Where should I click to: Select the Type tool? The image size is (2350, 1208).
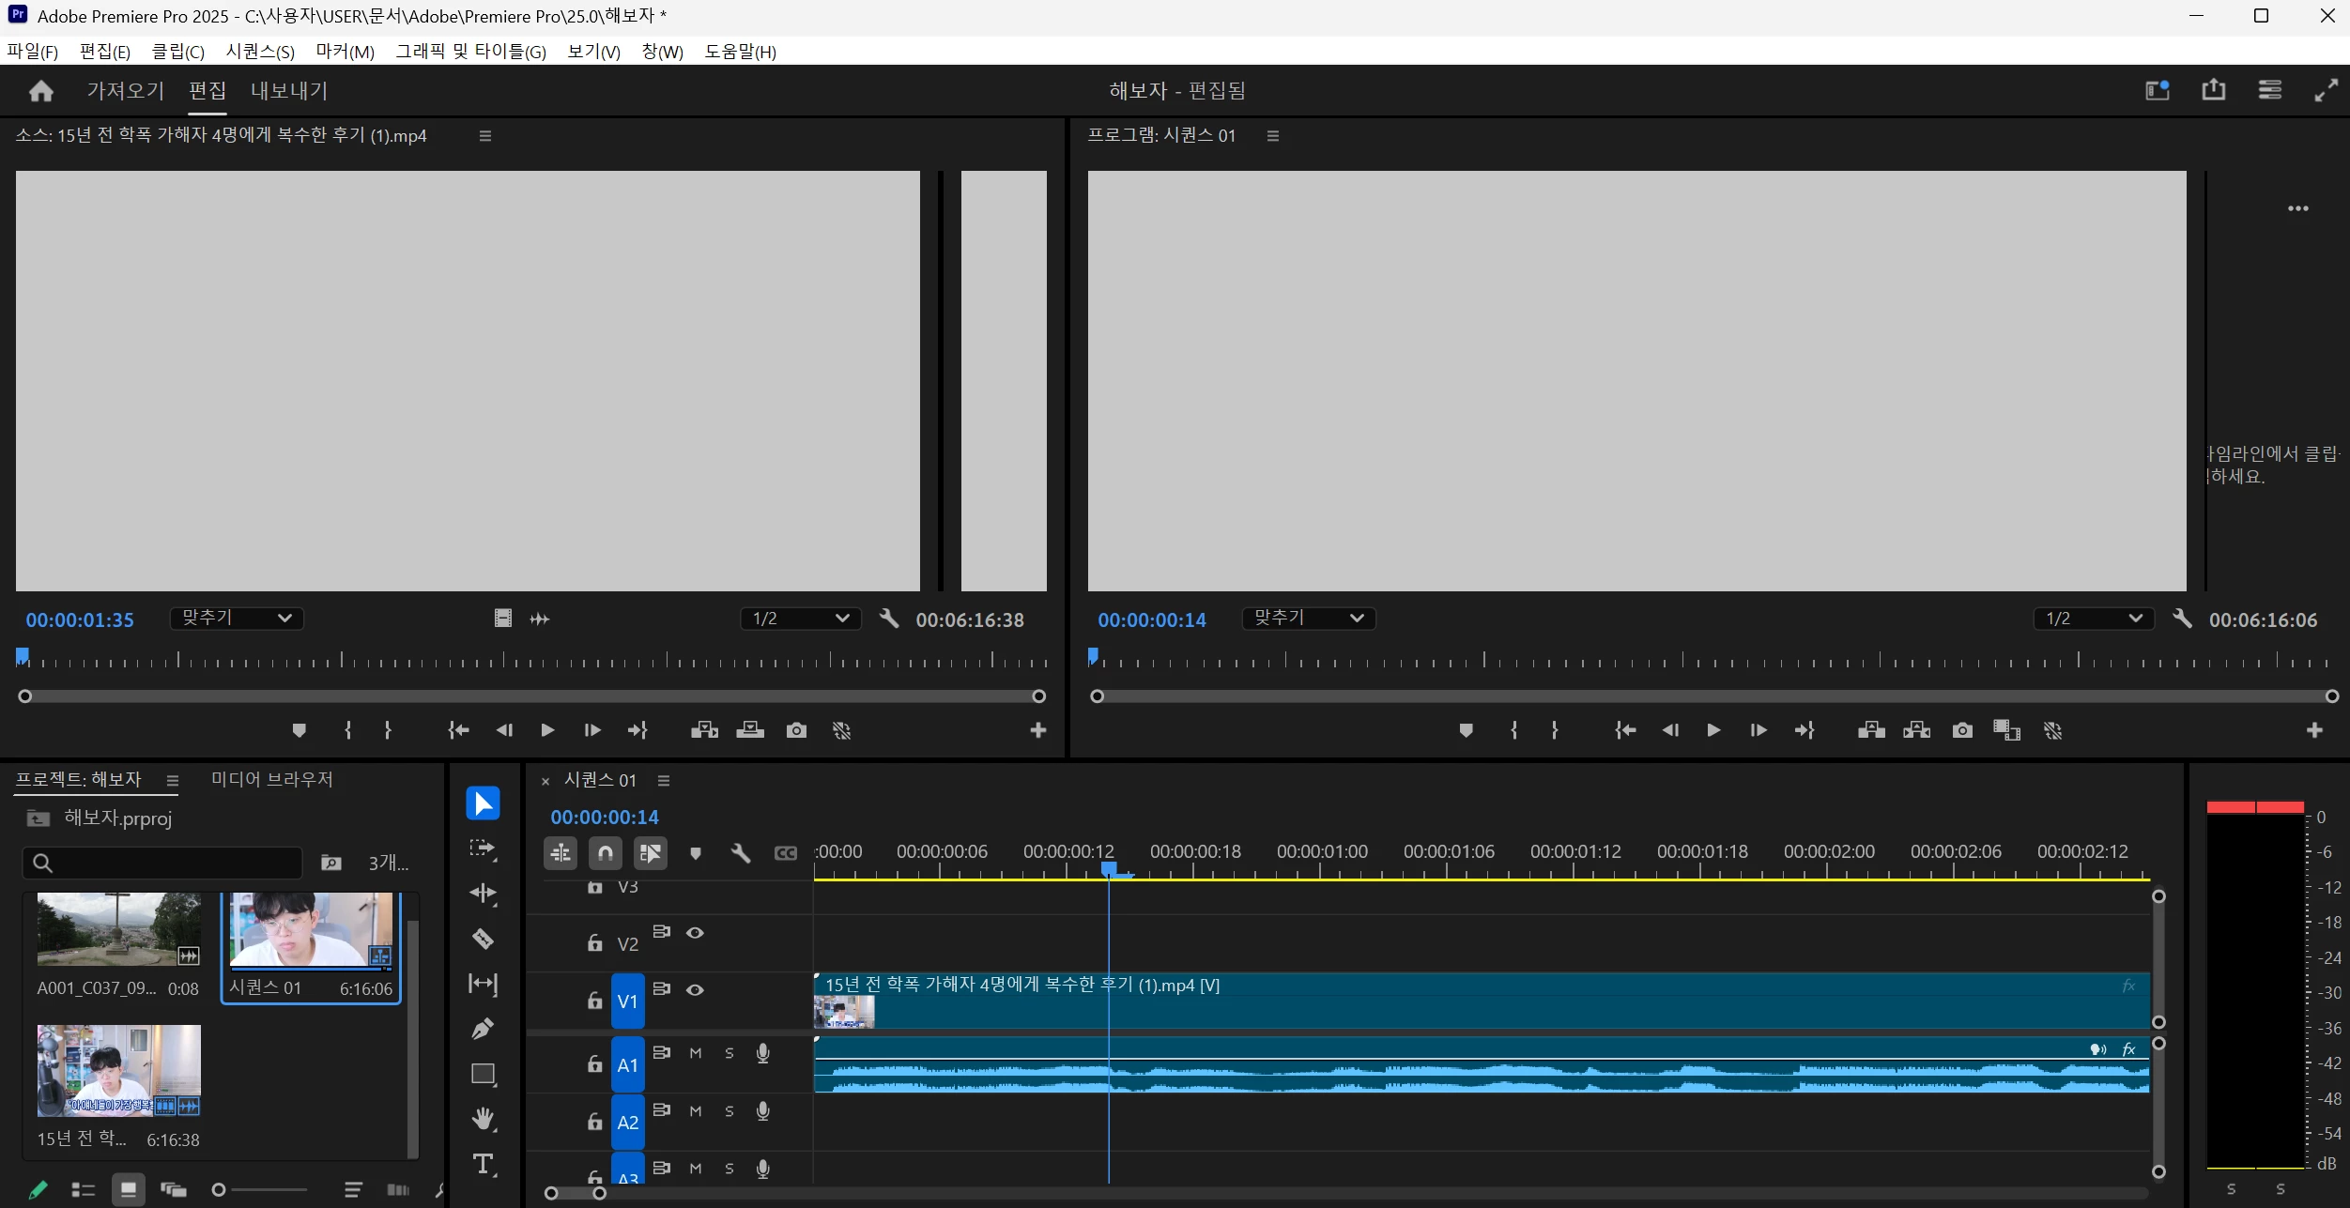(x=483, y=1165)
